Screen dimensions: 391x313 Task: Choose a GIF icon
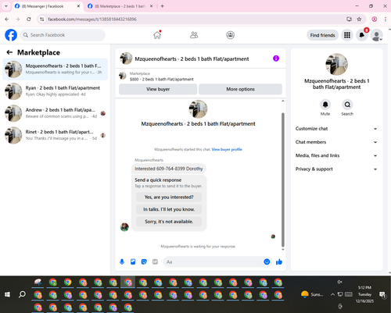(155, 261)
